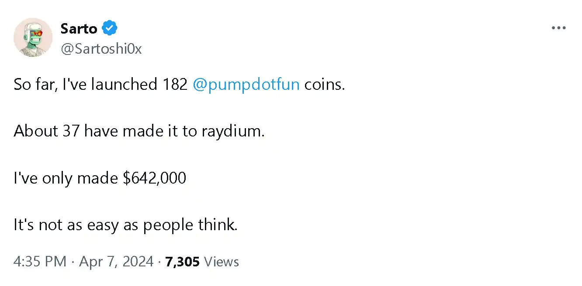Screen dimensions: 582x286
Task: Follow the @pumpdotfun mention link
Action: click(x=246, y=84)
